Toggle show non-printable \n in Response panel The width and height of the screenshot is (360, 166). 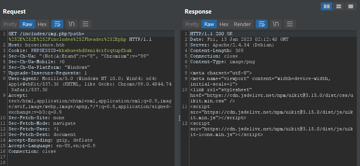click(275, 24)
